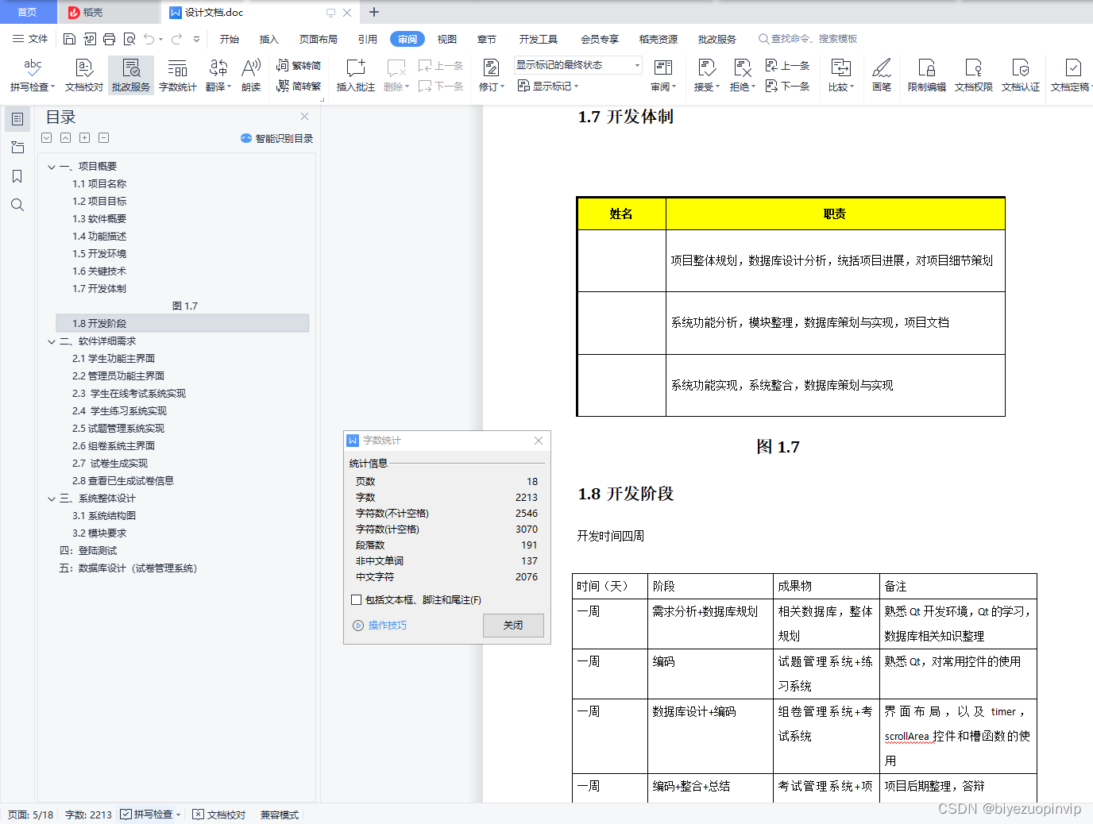Add a new document tab with plus

click(374, 12)
